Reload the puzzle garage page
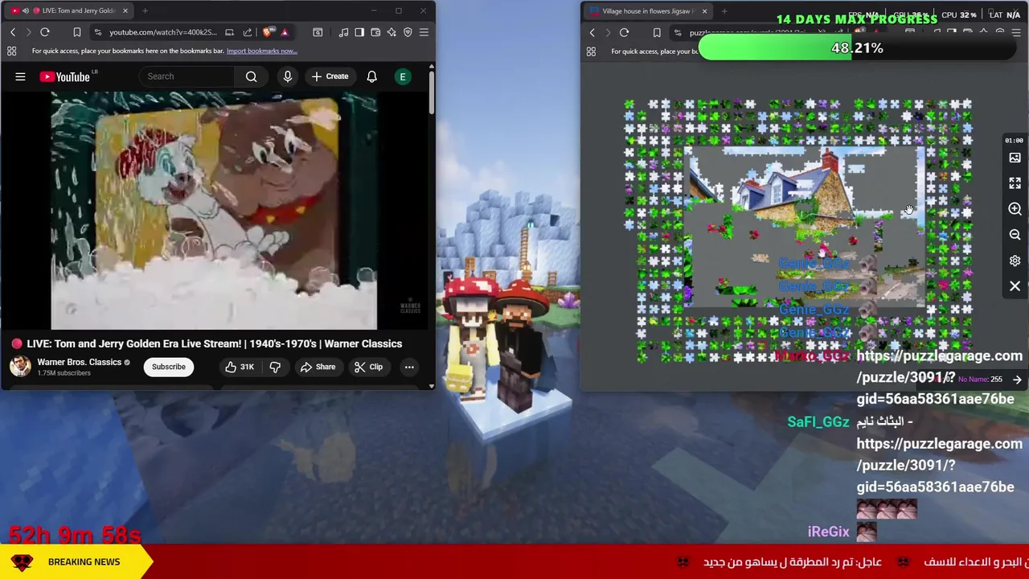 pos(625,33)
